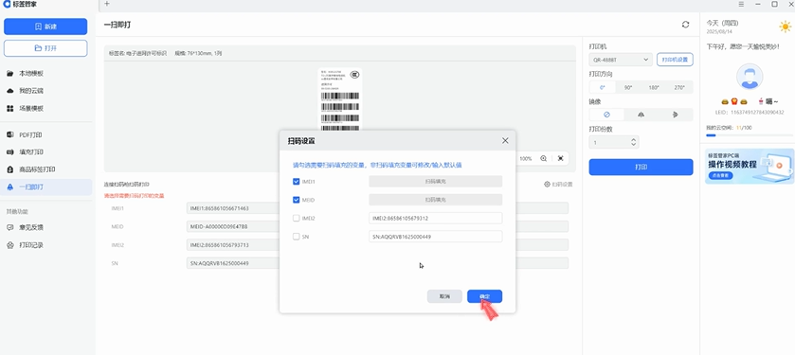
Task: Click the barcode icon beside 填充打印
Action: (10, 152)
